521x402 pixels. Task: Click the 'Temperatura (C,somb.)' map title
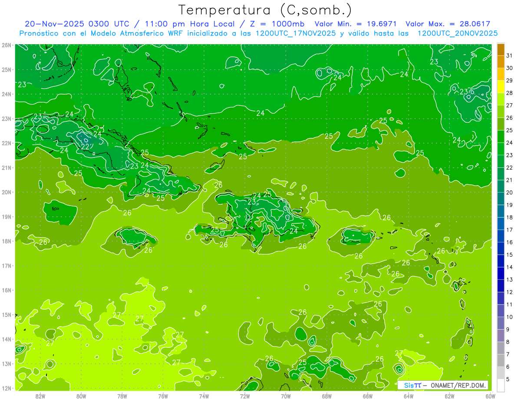tap(265, 10)
